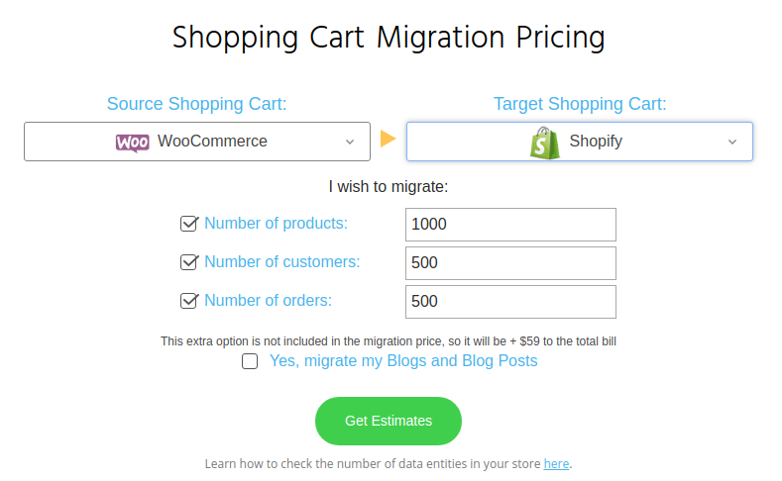Click the products quantity field showing 1000
Viewport: 782px width, 481px height.
click(510, 225)
